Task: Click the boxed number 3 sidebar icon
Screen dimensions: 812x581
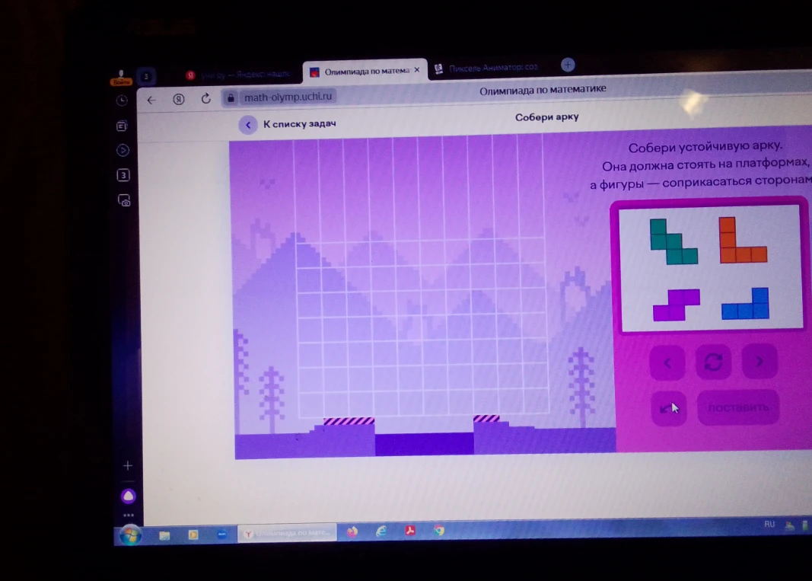Action: (123, 175)
